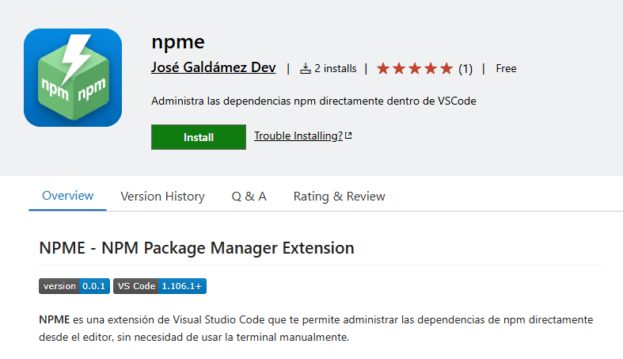Go to the Rating & Review tab
The image size is (623, 359).
point(339,197)
